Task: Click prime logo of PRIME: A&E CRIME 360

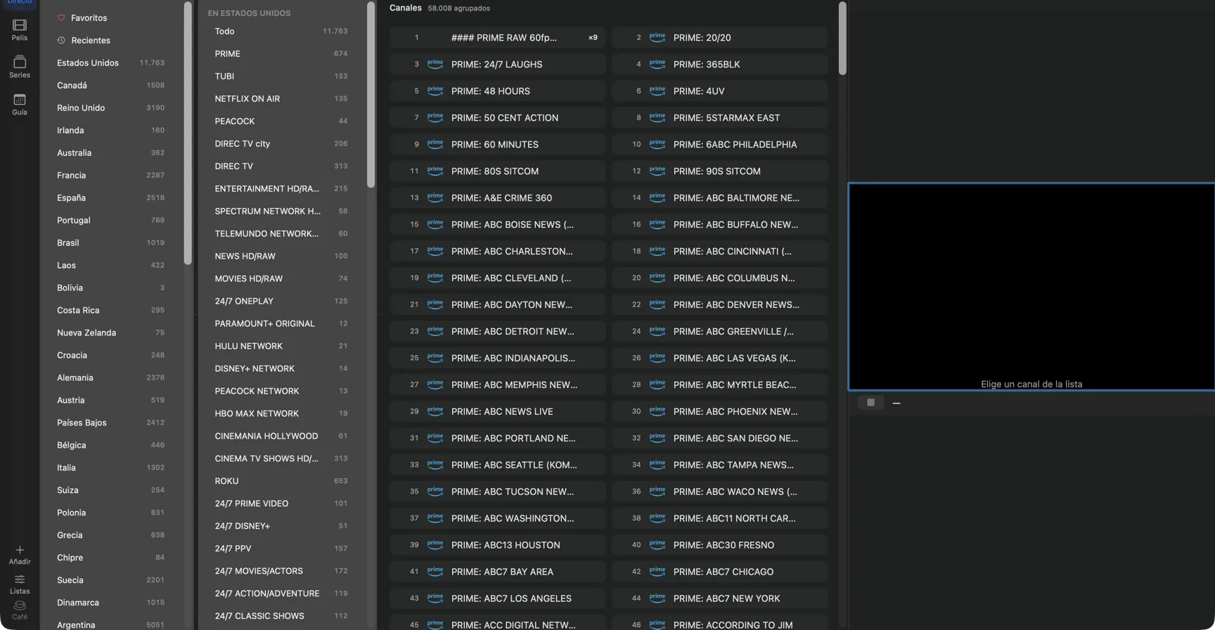Action: pos(435,198)
